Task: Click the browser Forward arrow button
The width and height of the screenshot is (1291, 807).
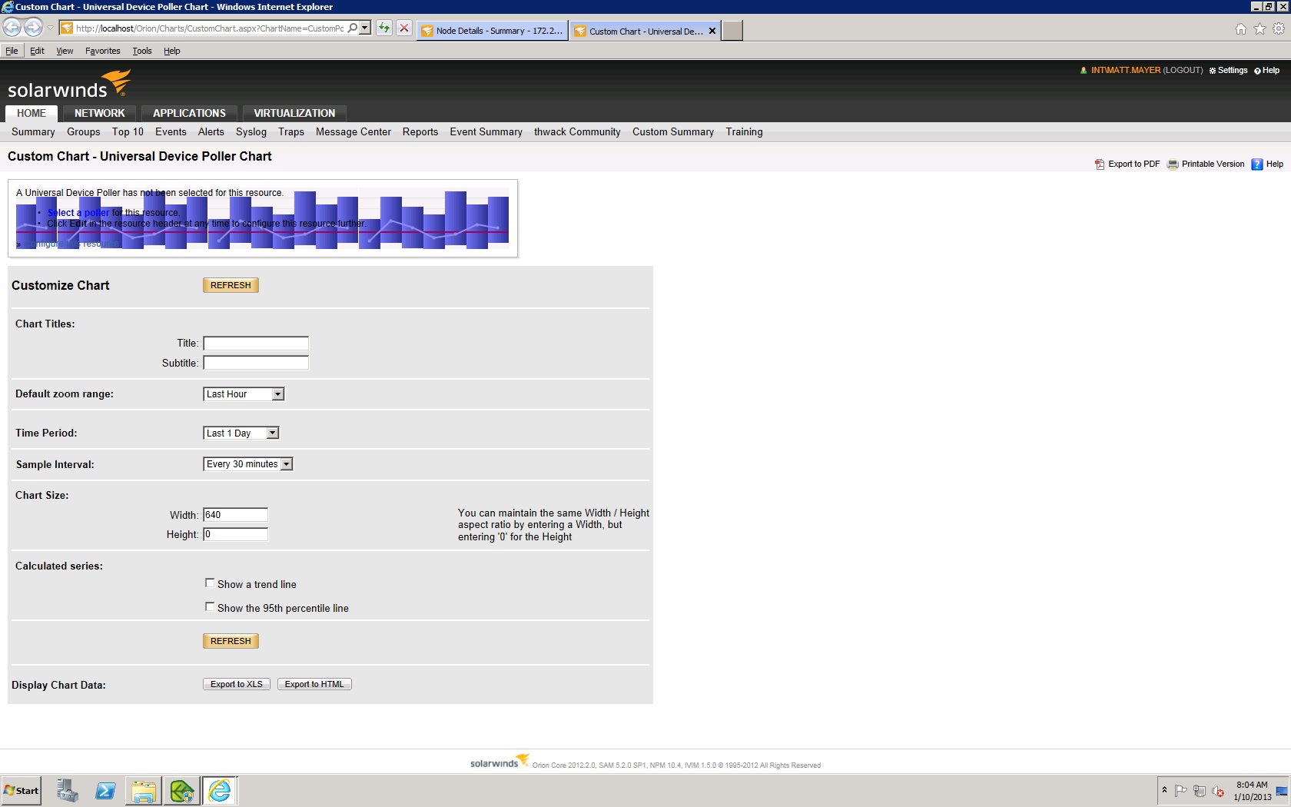Action: point(33,28)
